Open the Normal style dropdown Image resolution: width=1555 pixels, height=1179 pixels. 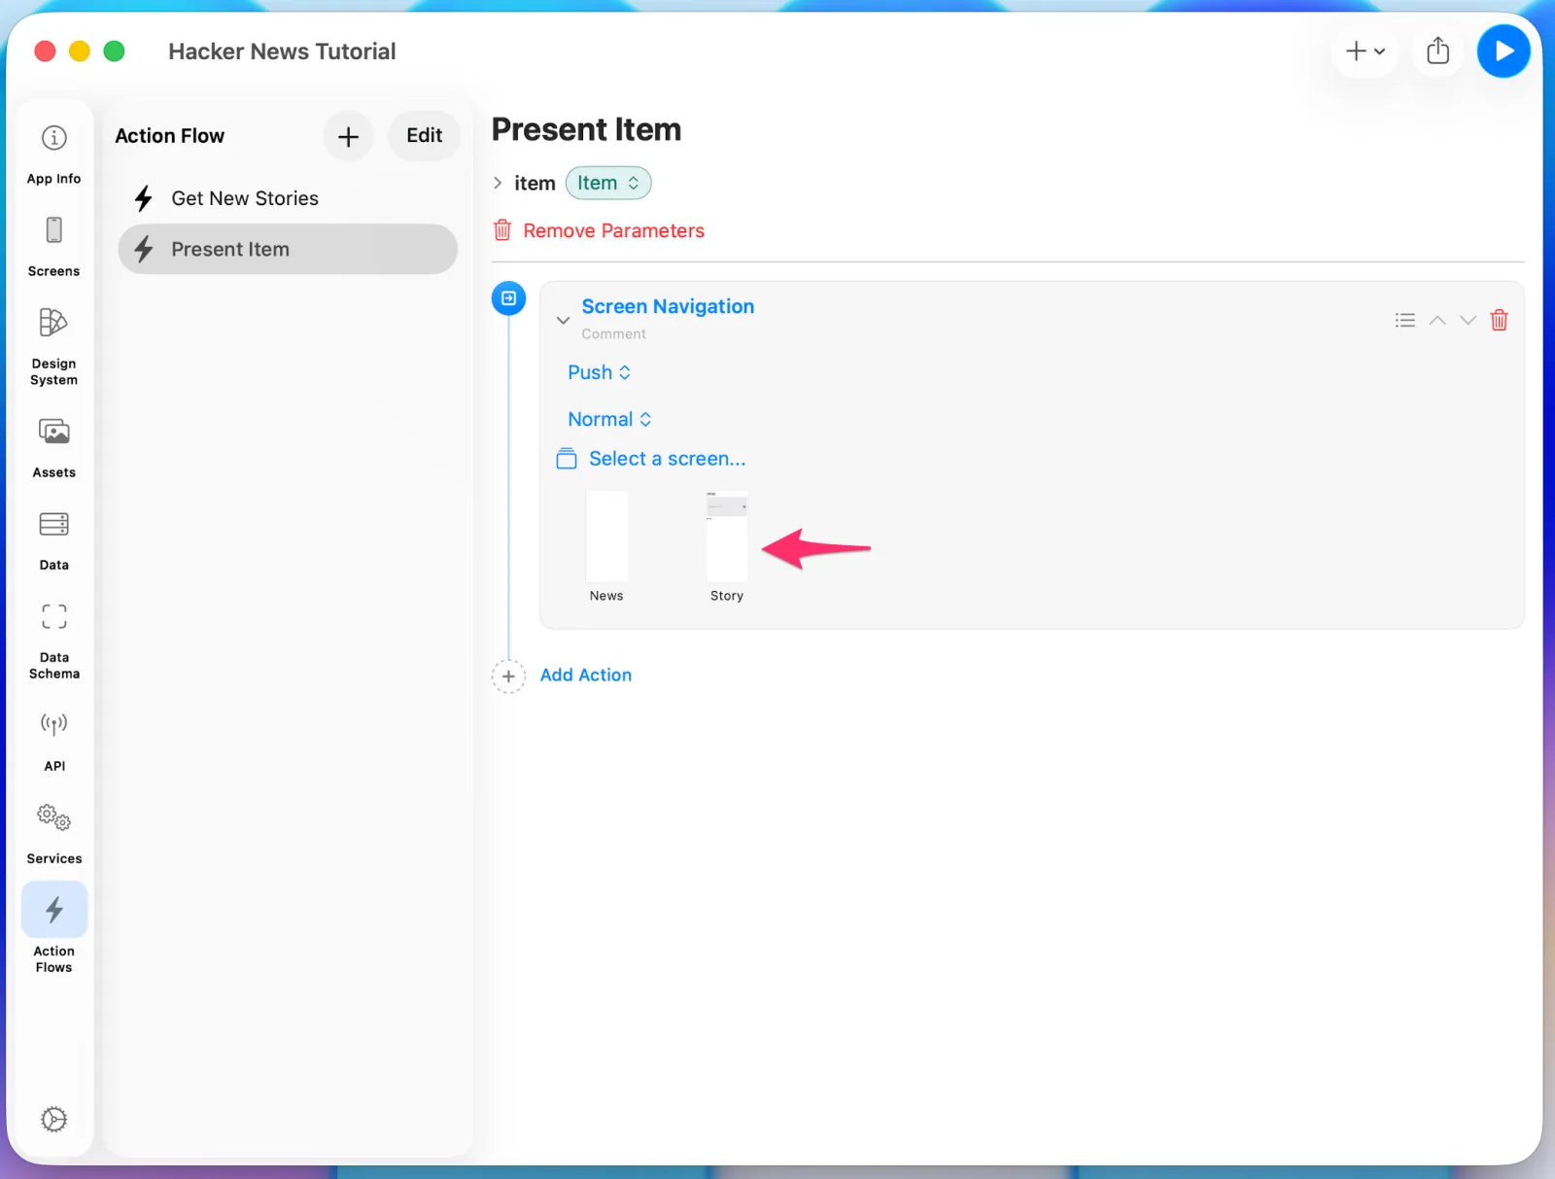pyautogui.click(x=609, y=419)
